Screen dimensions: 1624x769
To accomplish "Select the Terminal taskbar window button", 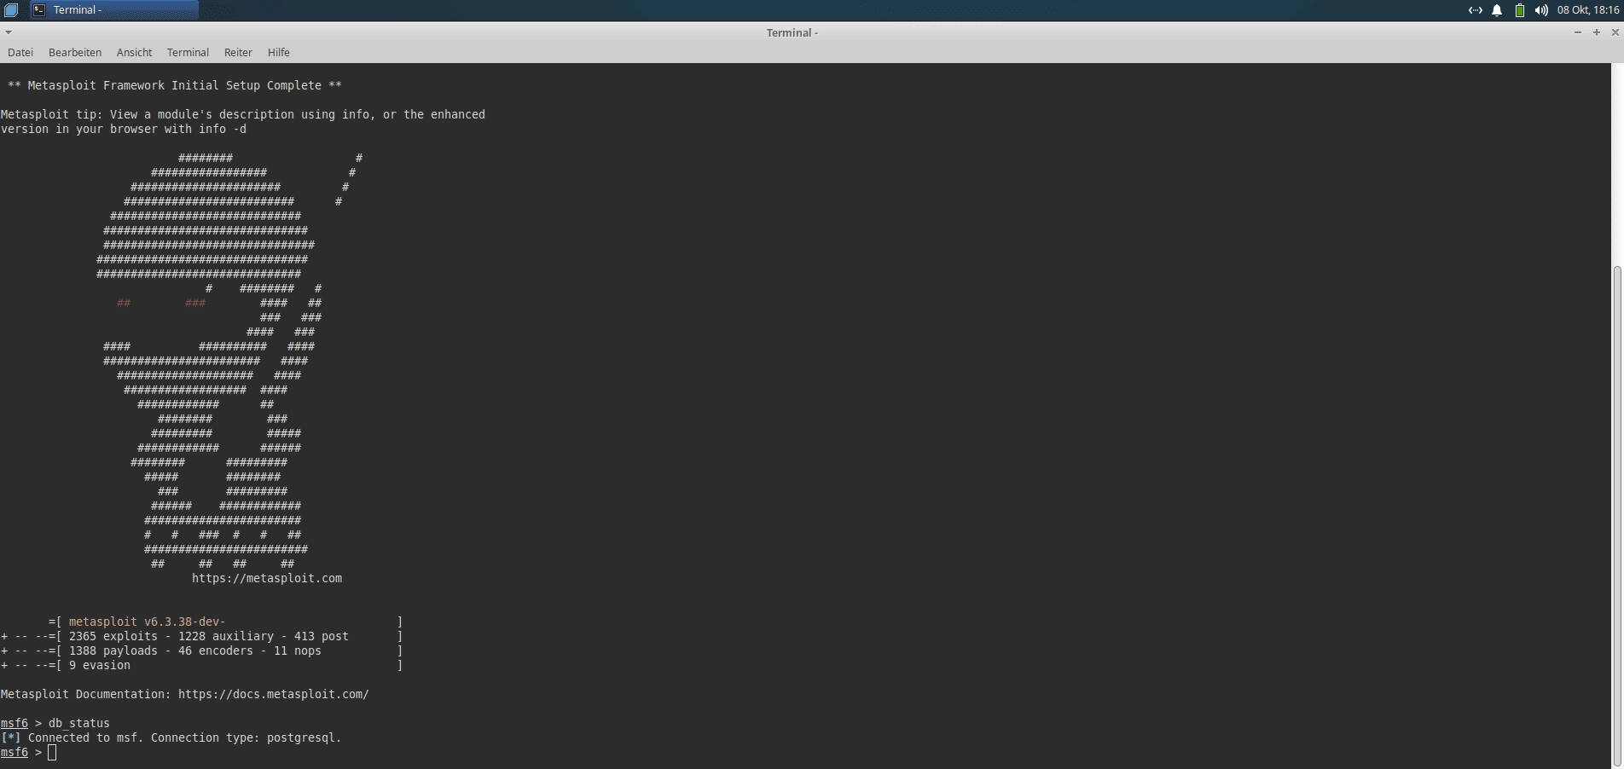I will (x=113, y=10).
